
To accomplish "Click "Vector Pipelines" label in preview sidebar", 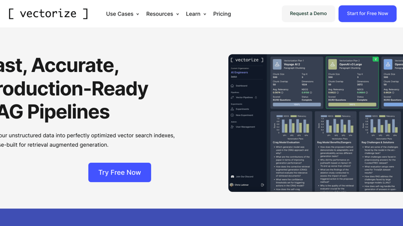I will coord(244,98).
